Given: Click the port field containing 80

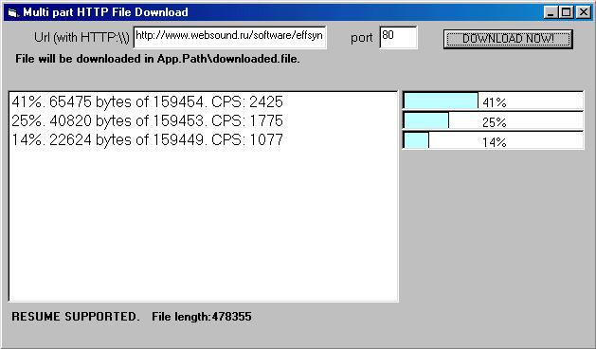Looking at the screenshot, I should (x=398, y=37).
